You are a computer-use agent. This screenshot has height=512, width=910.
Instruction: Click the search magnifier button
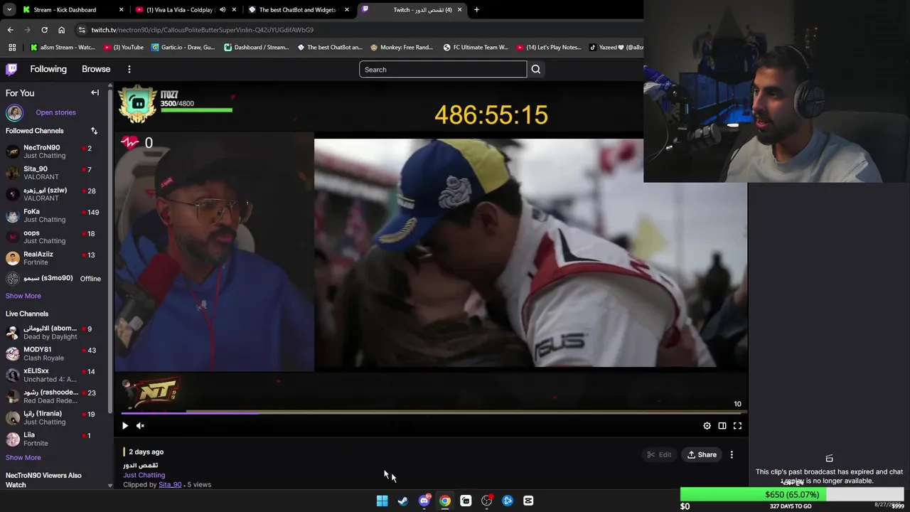click(536, 69)
